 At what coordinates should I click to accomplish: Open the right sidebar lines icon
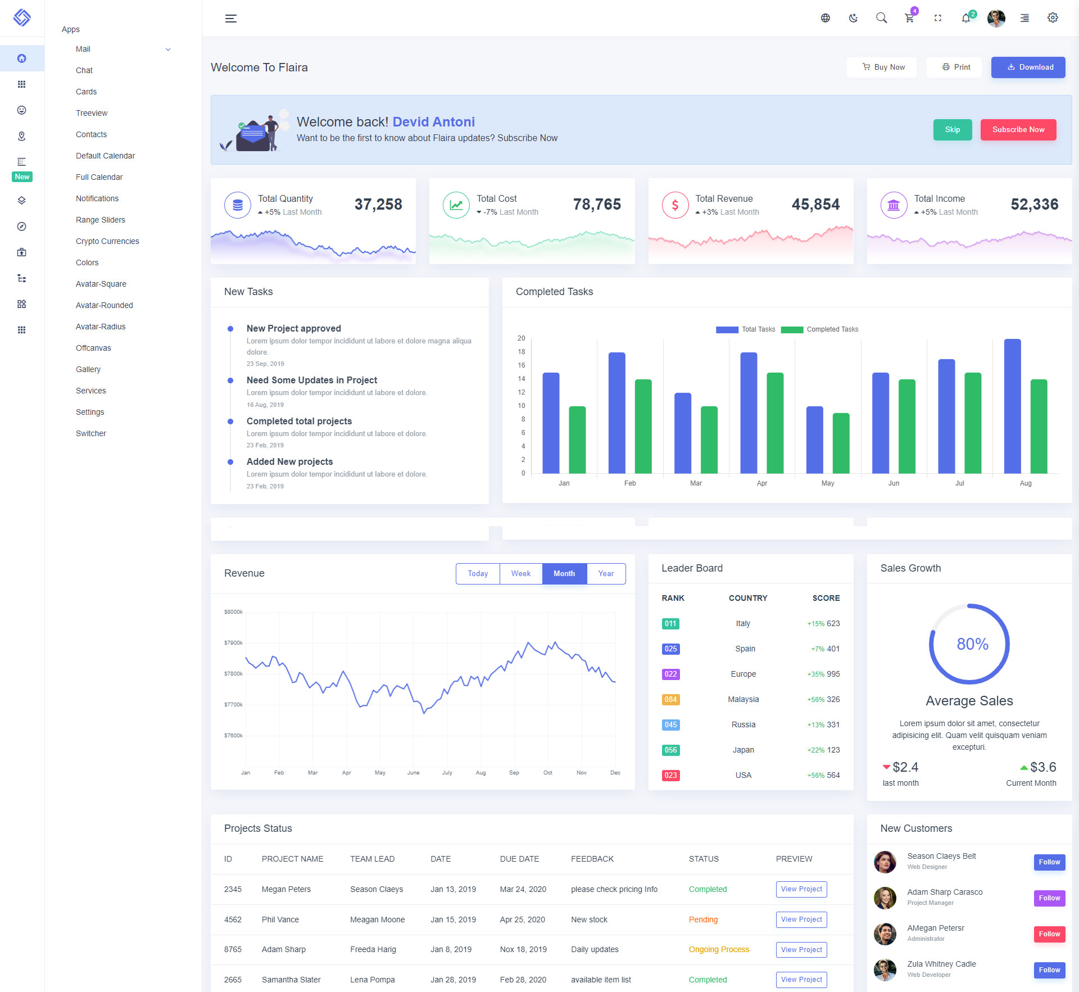coord(1024,18)
